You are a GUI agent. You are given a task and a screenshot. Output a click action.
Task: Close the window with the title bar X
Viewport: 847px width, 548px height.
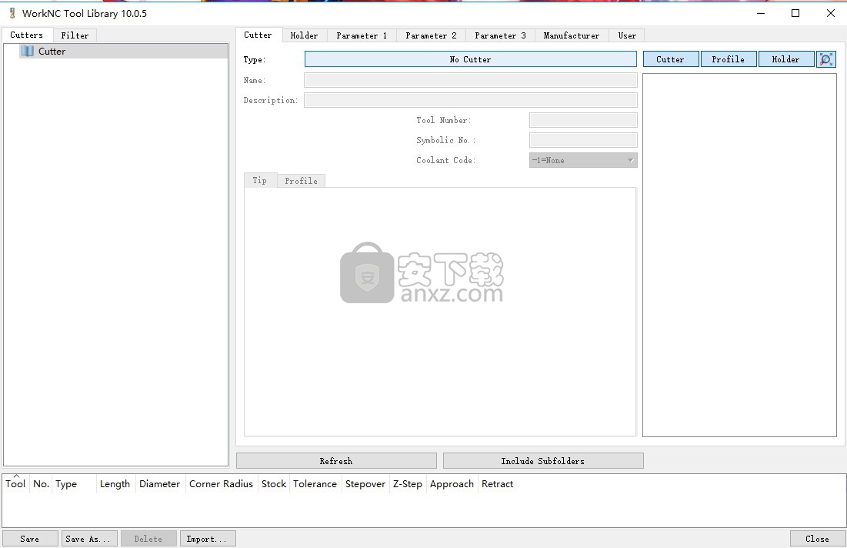pyautogui.click(x=831, y=13)
